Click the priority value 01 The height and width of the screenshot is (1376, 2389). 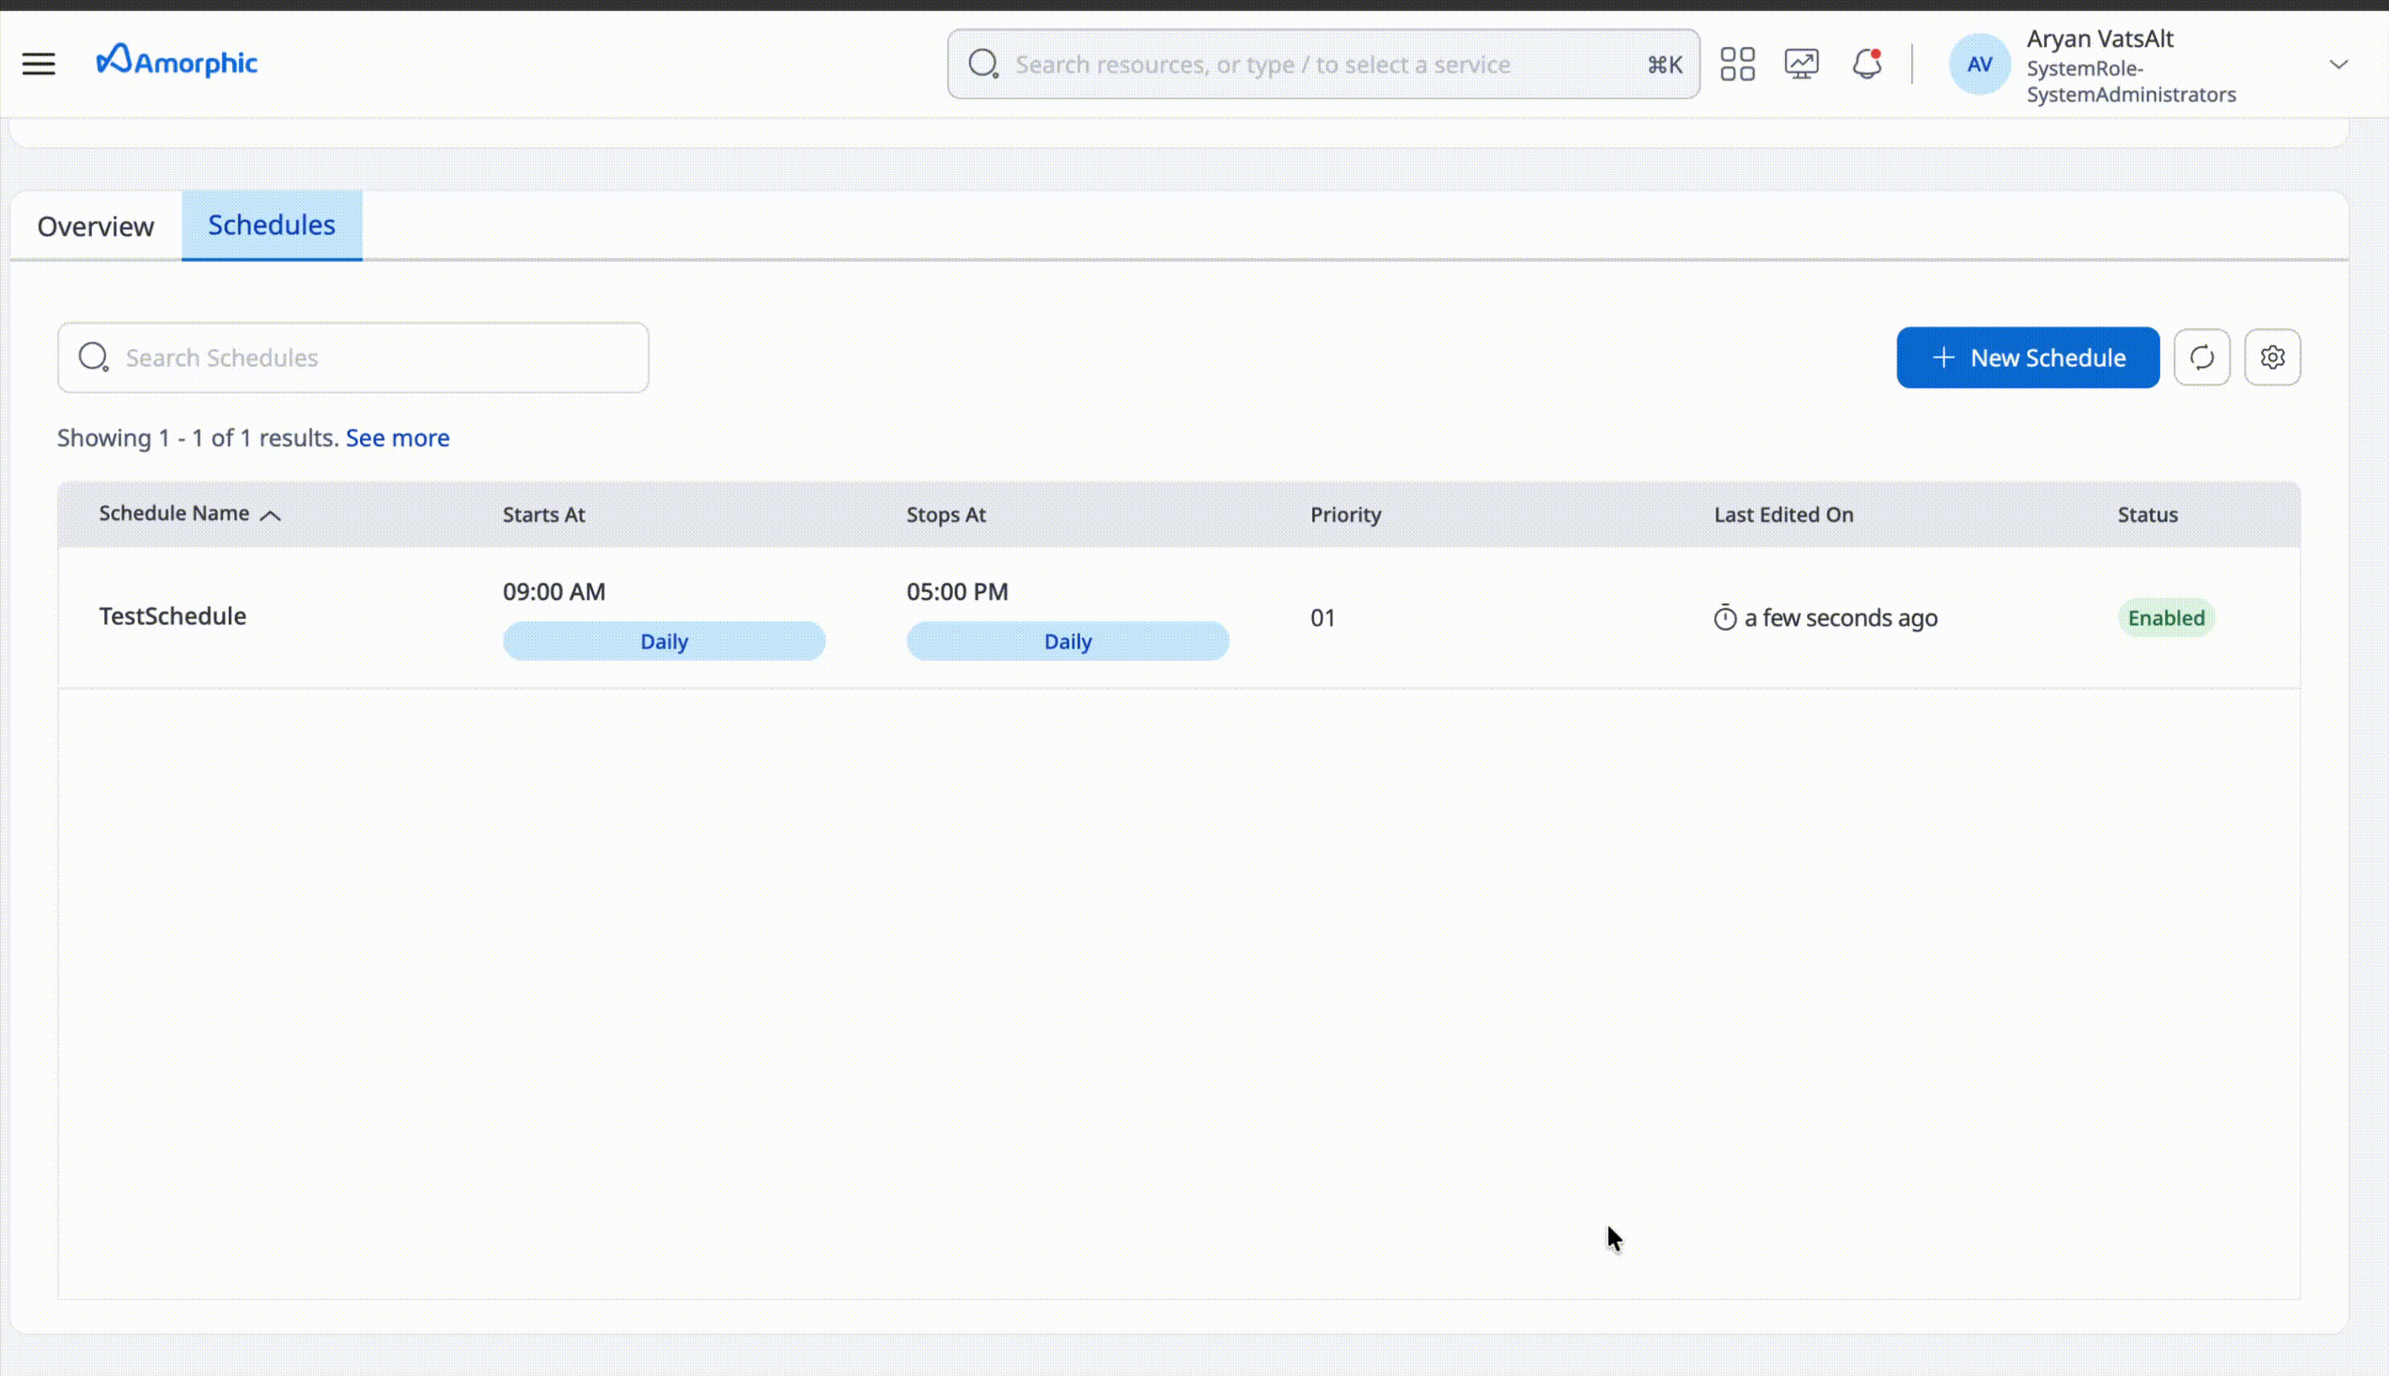tap(1322, 618)
